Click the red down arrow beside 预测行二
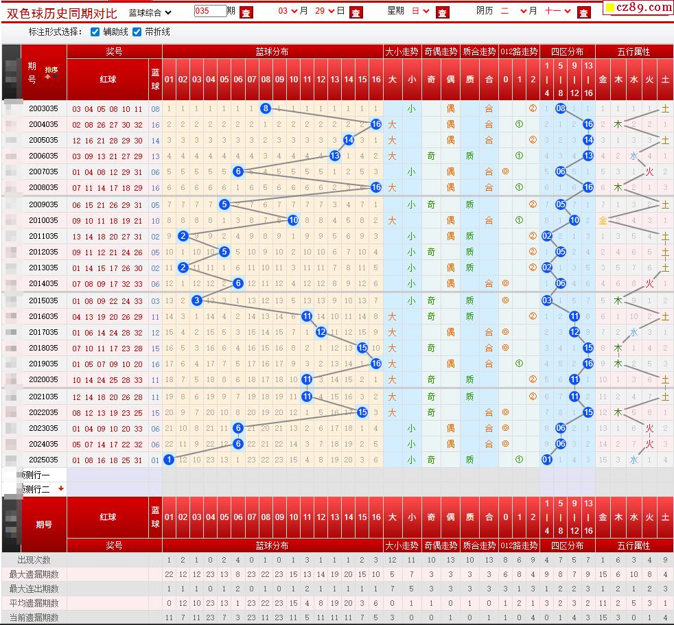This screenshot has height=625, width=674. tap(61, 488)
